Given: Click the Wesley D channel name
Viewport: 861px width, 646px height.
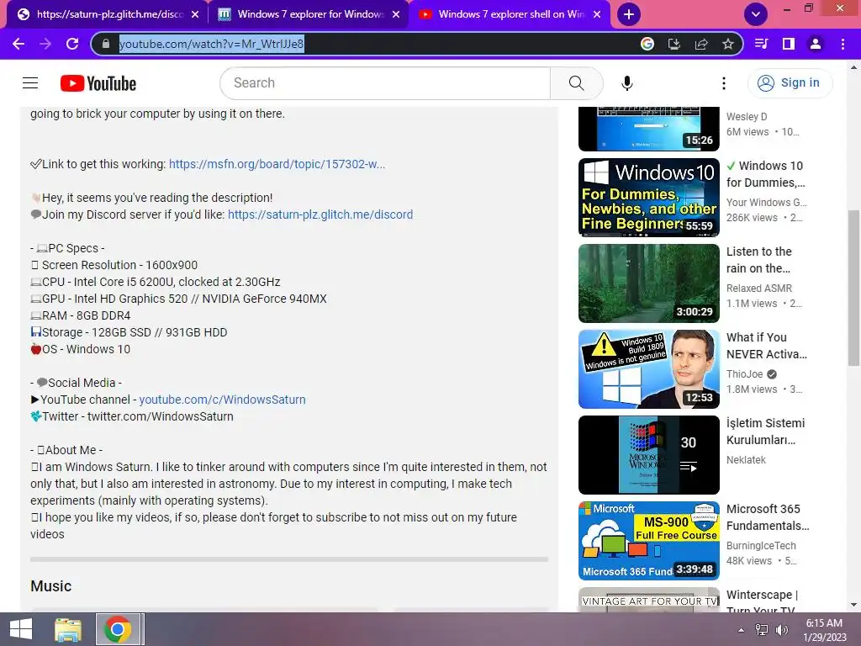Looking at the screenshot, I should (747, 116).
